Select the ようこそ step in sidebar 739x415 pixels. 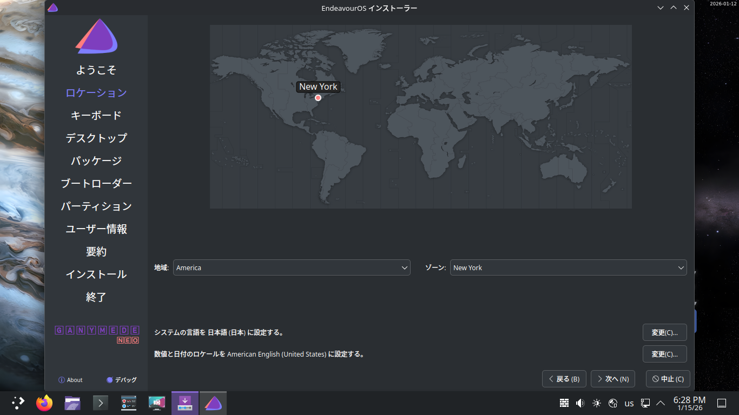[x=96, y=70]
